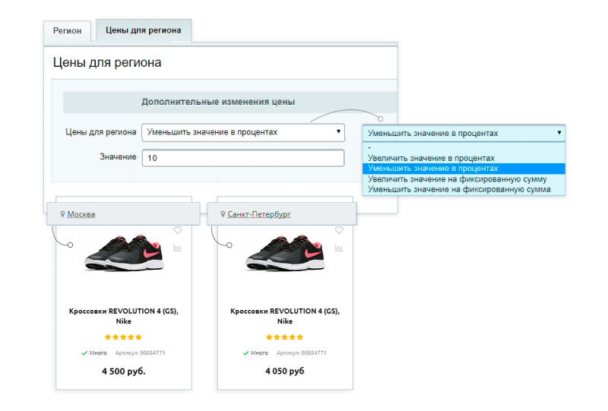Open sneaker thumbnail in Moscow card
The height and width of the screenshot is (411, 608).
(x=124, y=252)
